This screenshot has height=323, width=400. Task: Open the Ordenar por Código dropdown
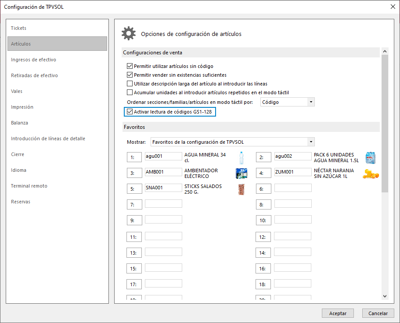pos(311,102)
